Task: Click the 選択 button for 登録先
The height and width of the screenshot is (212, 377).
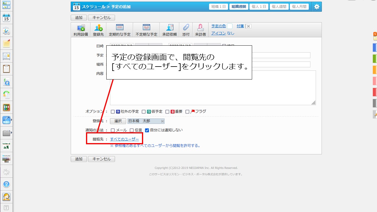Action: pyautogui.click(x=118, y=121)
